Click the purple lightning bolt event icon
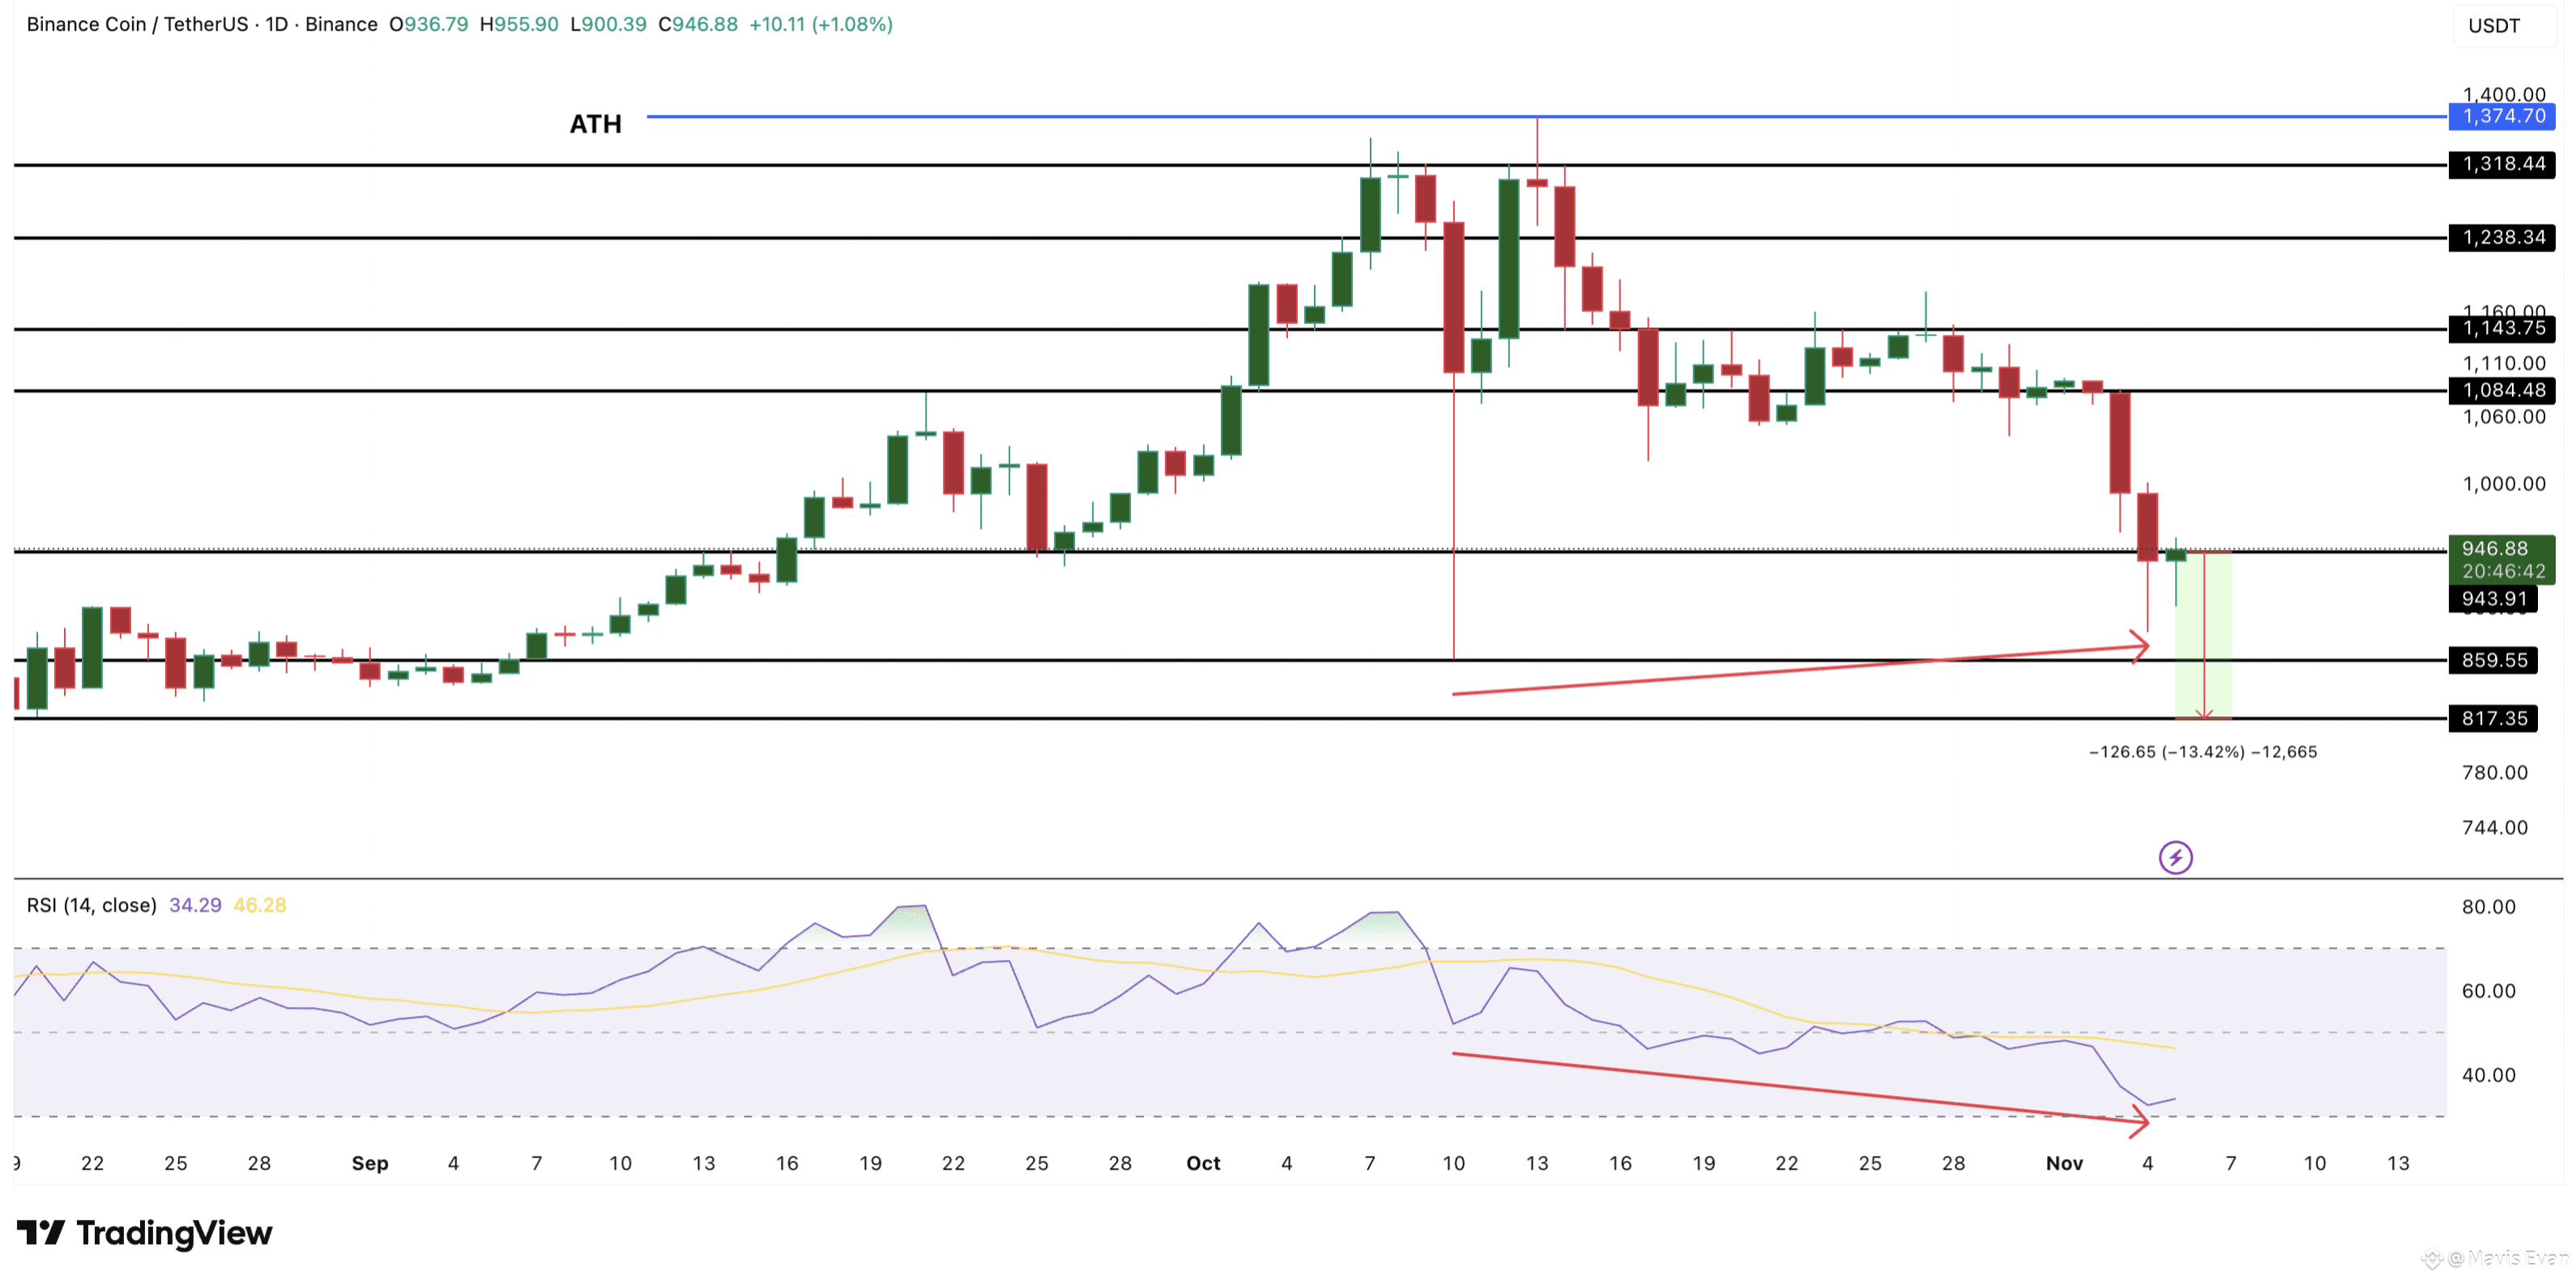This screenshot has height=1279, width=2576. tap(2175, 857)
